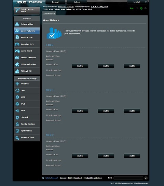Open the Quick Internet Setup wizard icon

point(17,10)
